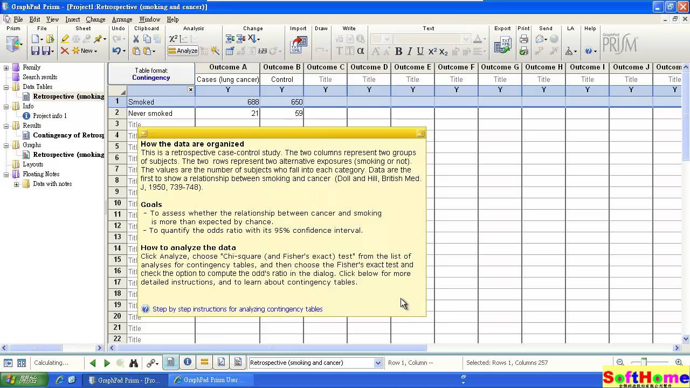Click the highlighter sheet icon
The image size is (690, 388).
tap(65, 39)
